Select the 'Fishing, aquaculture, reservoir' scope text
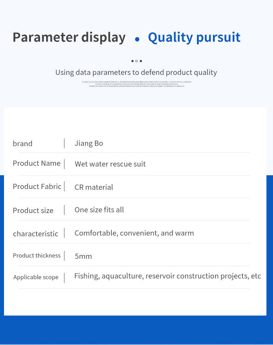 click(125, 276)
